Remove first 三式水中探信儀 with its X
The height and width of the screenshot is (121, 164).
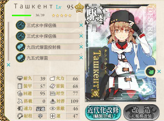[x=81, y=25]
